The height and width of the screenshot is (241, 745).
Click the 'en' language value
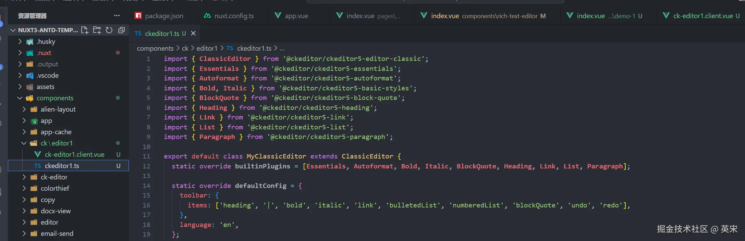(x=227, y=225)
